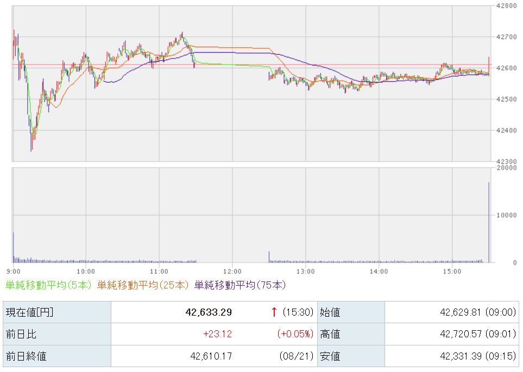Click the +23.12 change value
Screen dimensions: 523x372
click(x=217, y=334)
